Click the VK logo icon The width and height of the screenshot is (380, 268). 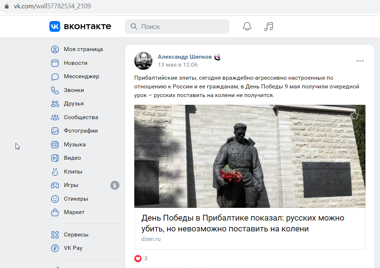[x=55, y=26]
